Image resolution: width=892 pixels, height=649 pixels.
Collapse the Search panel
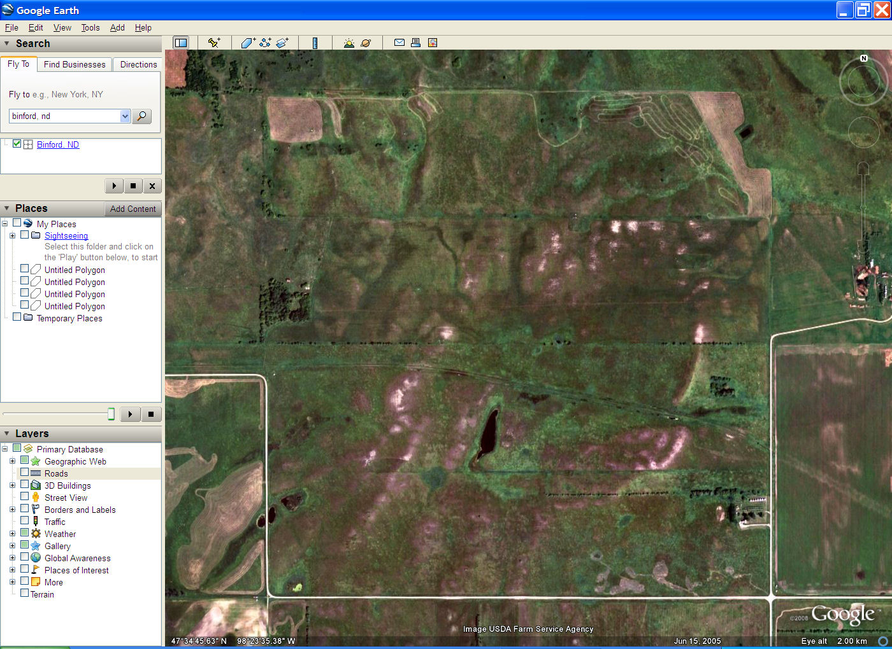pyautogui.click(x=6, y=44)
